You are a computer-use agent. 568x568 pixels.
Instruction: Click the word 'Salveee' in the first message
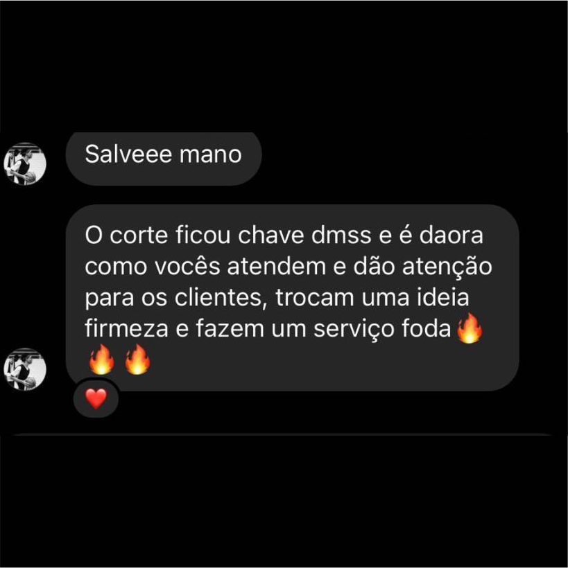128,154
